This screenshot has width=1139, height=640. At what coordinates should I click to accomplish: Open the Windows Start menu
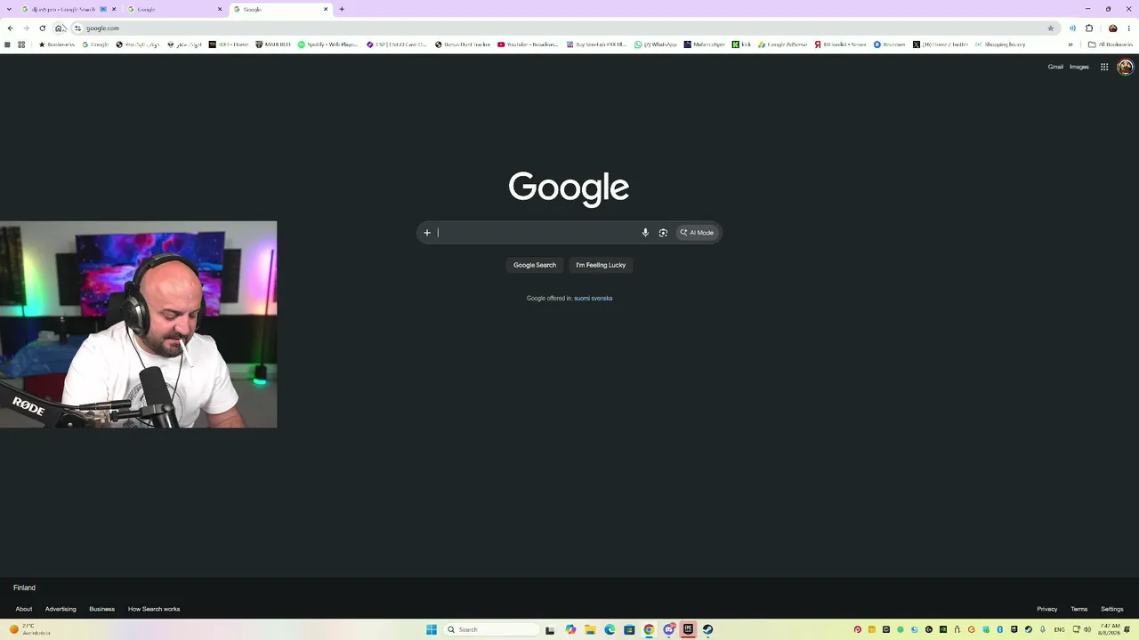(432, 629)
